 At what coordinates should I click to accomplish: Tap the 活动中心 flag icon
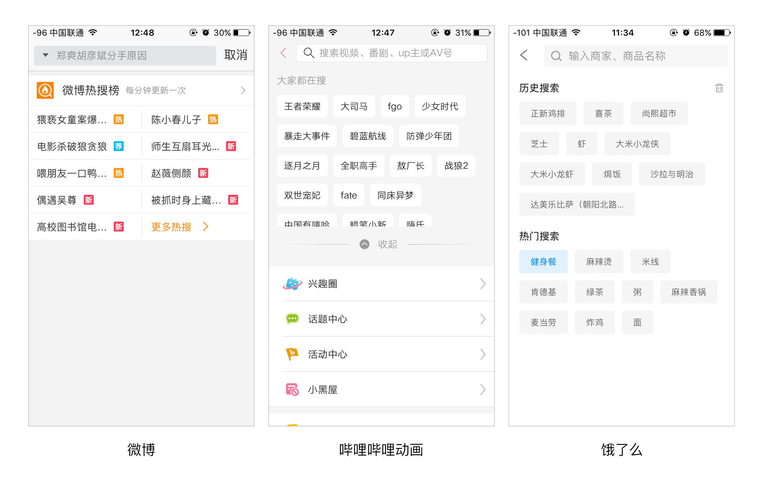click(x=292, y=354)
